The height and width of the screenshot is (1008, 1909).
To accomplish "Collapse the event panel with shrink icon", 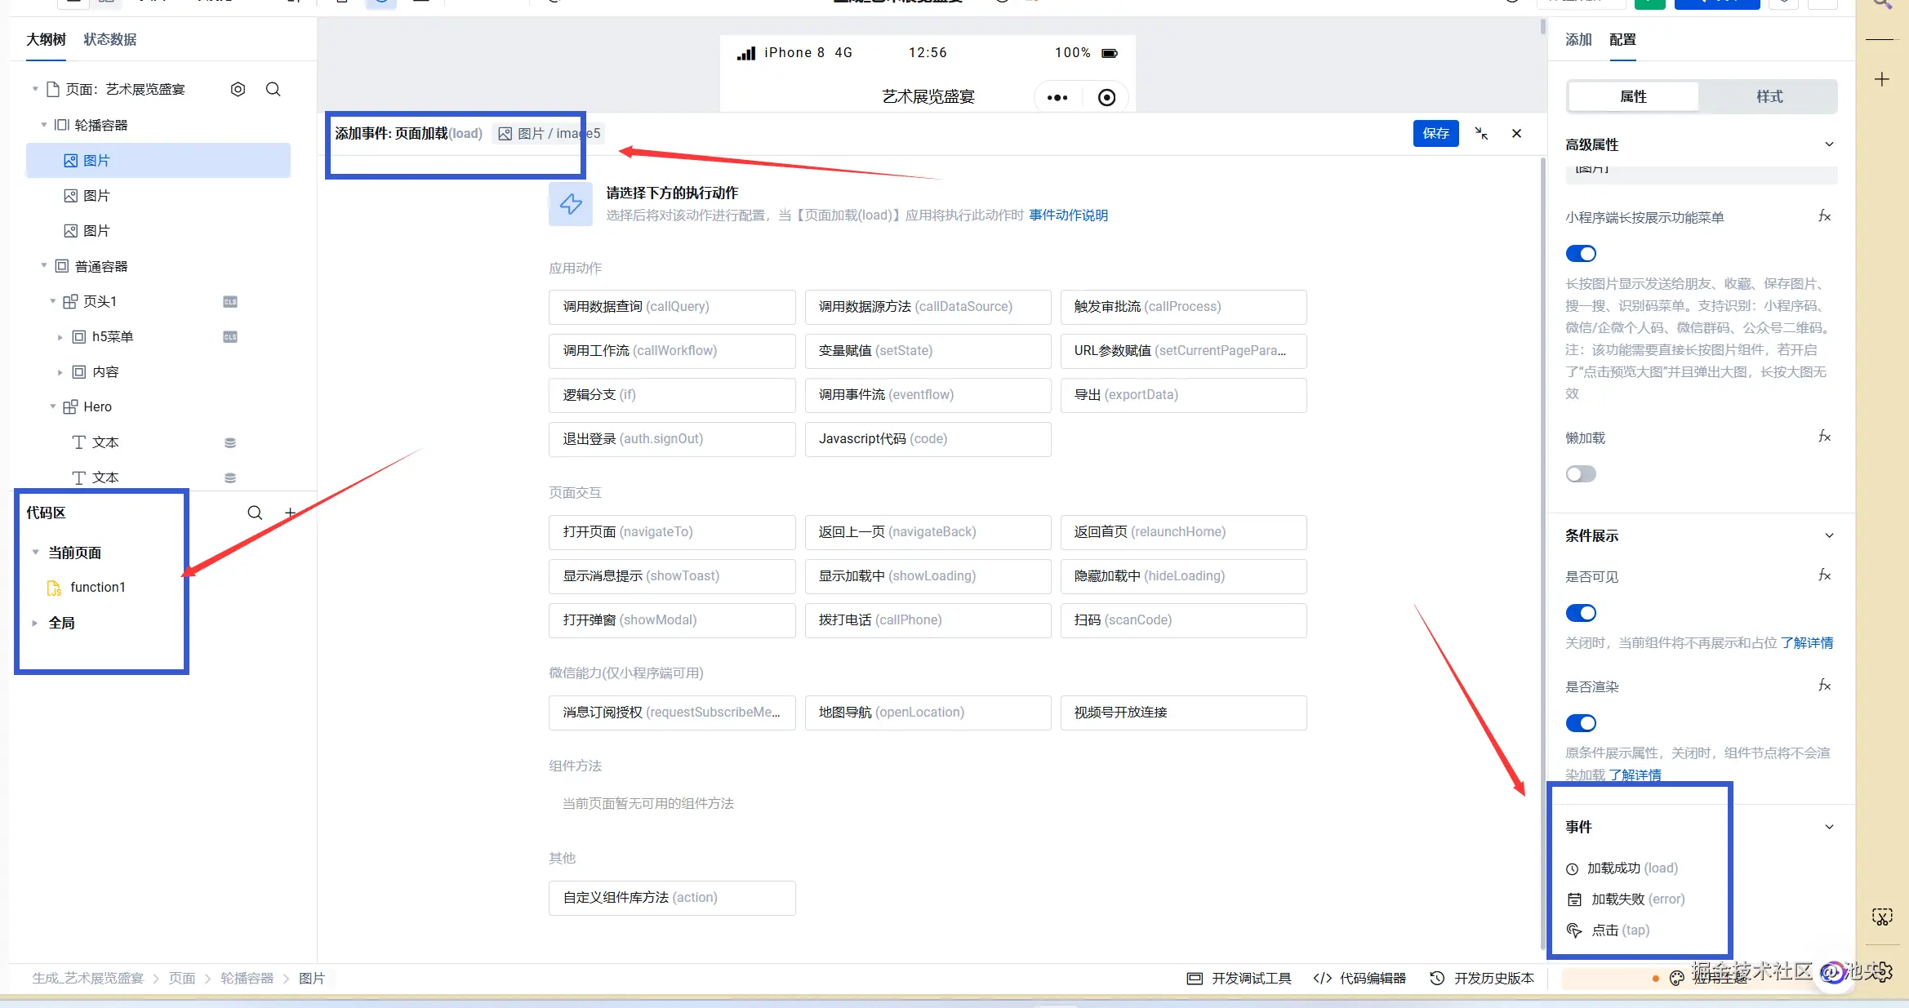I will point(1481,133).
